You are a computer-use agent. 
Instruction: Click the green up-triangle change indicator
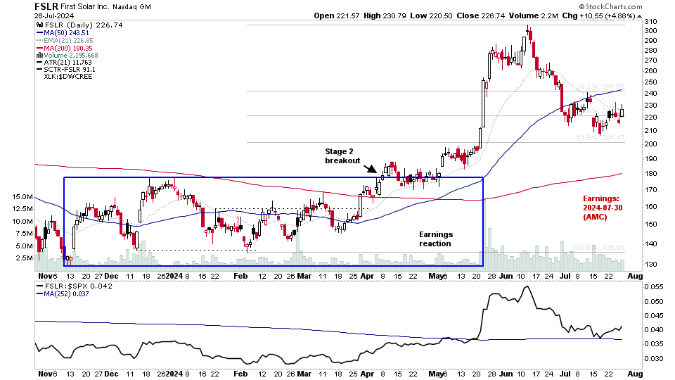pyautogui.click(x=639, y=16)
